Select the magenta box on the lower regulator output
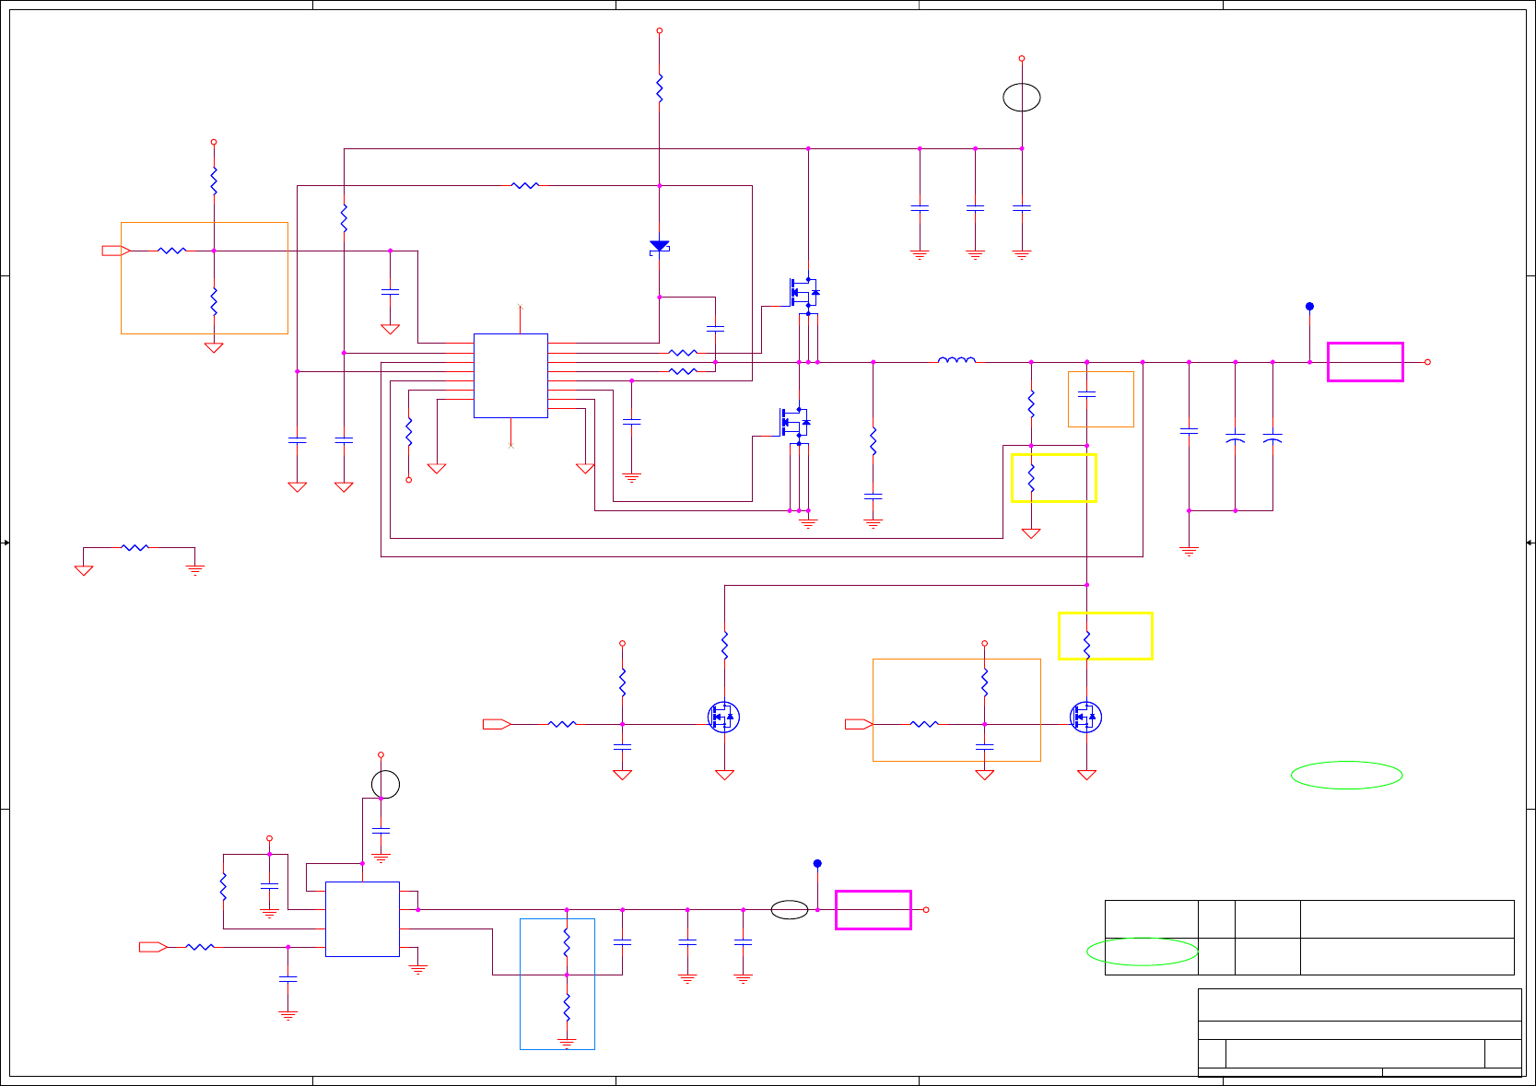 click(874, 910)
